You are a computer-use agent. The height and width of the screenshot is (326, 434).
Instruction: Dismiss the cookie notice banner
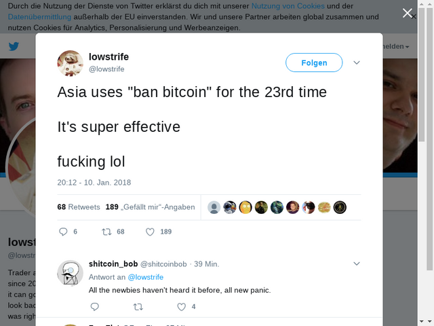point(414,17)
